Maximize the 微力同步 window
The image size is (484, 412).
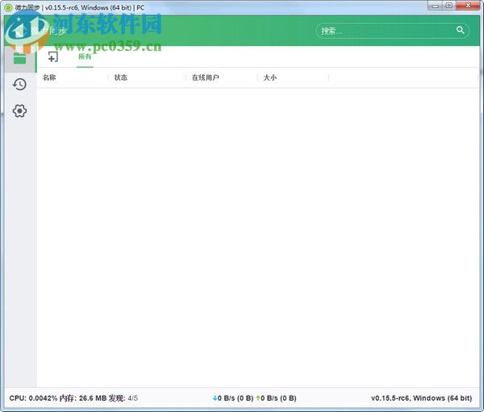pyautogui.click(x=449, y=6)
